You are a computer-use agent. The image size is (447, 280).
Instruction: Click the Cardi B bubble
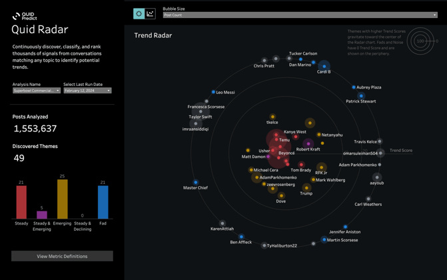pyautogui.click(x=324, y=66)
